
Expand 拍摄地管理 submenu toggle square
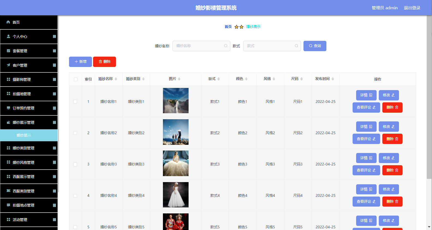(x=54, y=94)
